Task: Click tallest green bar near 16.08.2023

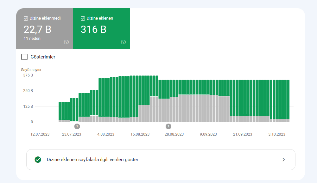Action: [x=140, y=90]
